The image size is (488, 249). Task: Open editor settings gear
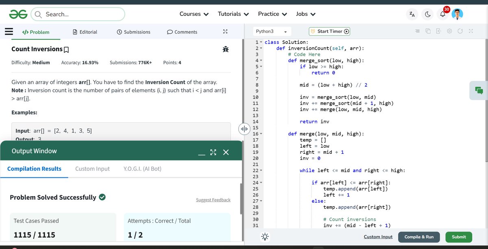449,31
